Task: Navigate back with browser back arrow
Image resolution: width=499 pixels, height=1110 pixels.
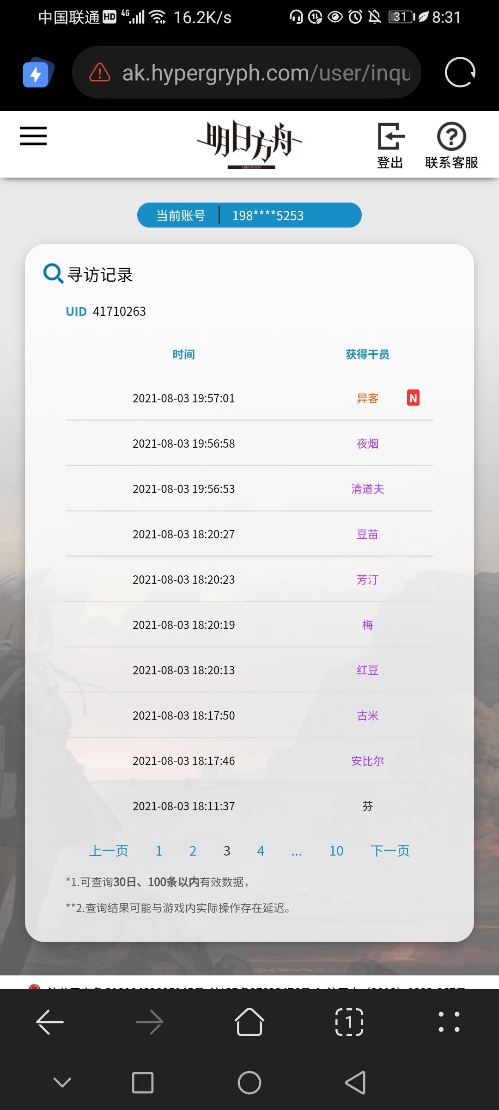Action: pyautogui.click(x=50, y=1022)
